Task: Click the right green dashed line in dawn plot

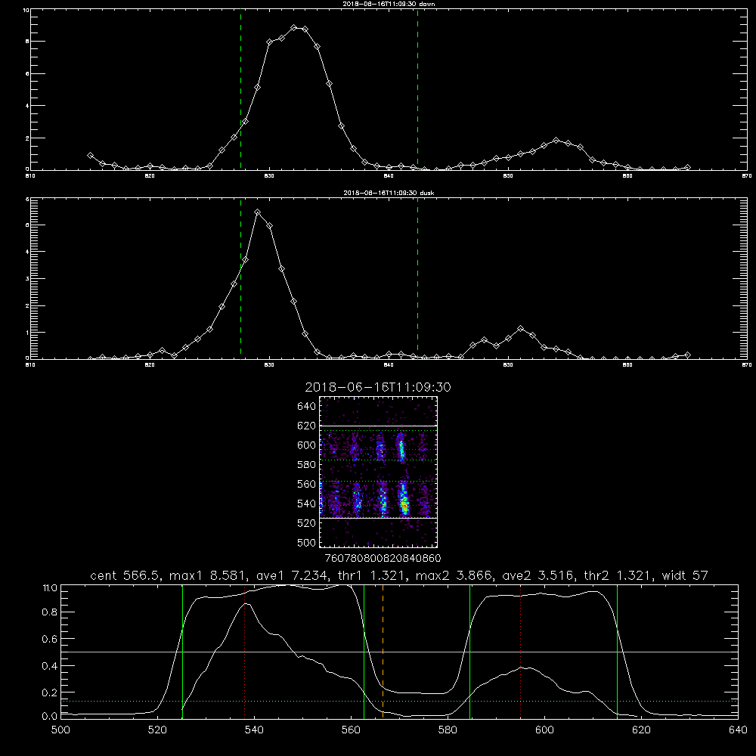Action: (x=417, y=89)
